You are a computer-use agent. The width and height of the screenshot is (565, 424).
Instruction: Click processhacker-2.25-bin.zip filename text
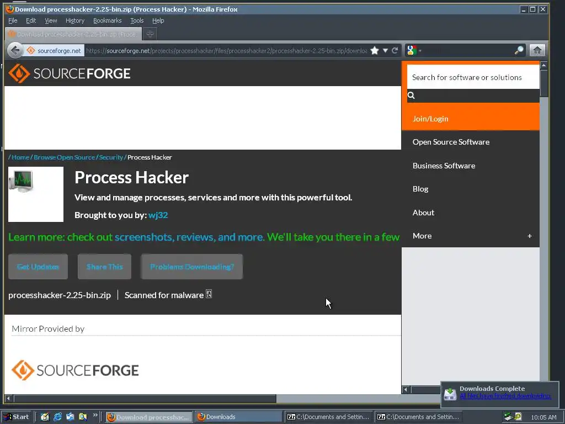pyautogui.click(x=60, y=295)
